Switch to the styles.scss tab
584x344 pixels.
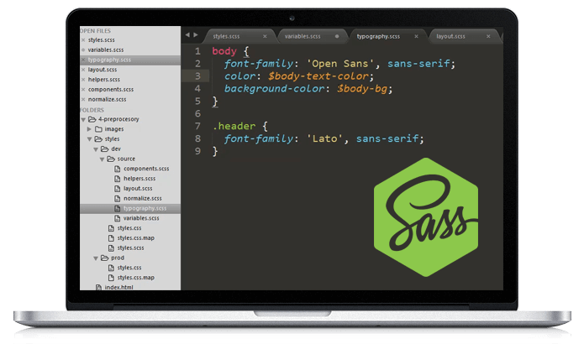point(229,37)
